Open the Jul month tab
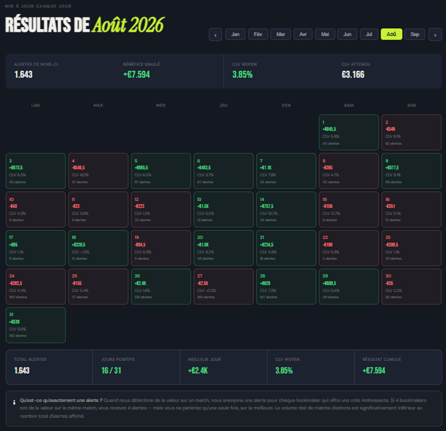 click(x=369, y=34)
